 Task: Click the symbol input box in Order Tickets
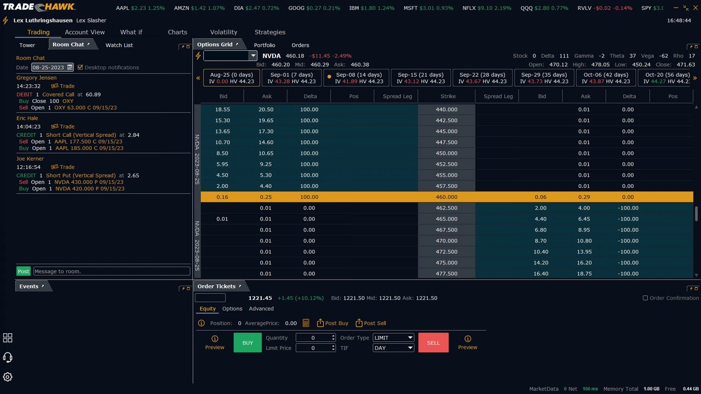coord(210,298)
